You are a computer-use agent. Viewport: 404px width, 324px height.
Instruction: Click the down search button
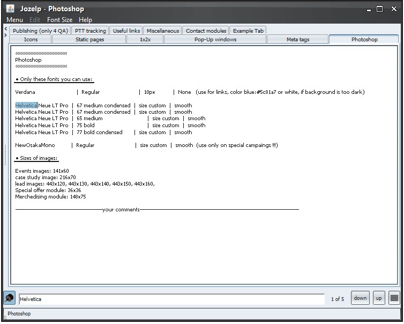tap(360, 298)
